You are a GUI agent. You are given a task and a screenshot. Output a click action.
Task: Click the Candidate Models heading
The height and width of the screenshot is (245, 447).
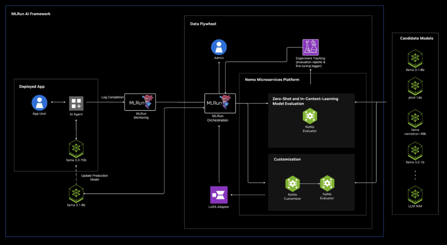point(416,38)
